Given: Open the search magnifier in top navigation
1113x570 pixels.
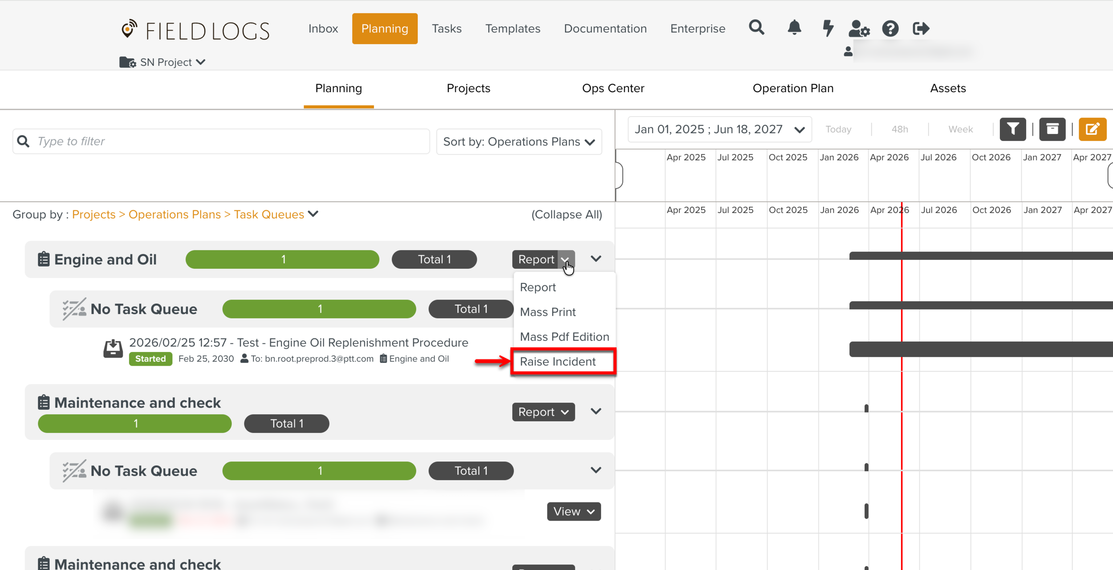Looking at the screenshot, I should point(756,28).
